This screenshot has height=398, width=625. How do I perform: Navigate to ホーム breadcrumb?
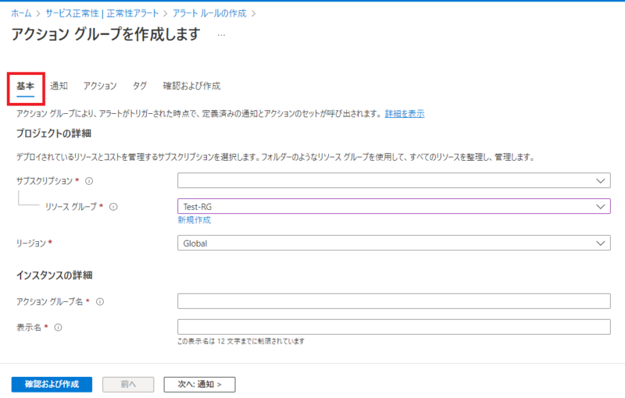(21, 13)
